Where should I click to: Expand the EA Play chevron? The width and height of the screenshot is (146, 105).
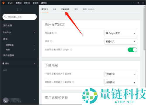[34, 32]
